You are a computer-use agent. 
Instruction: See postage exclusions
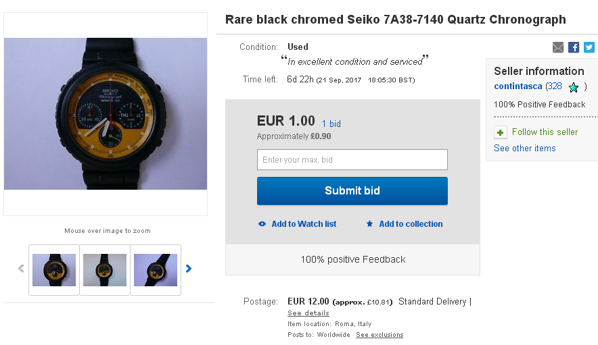point(379,335)
